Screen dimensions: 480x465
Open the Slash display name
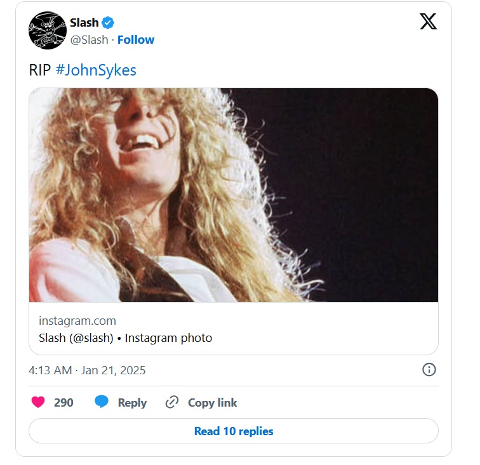(x=84, y=23)
